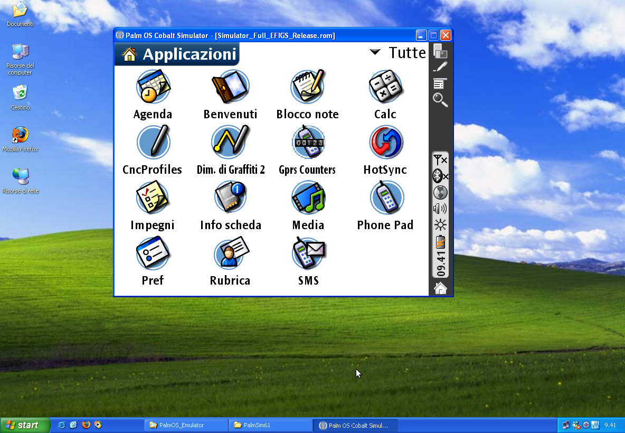Click the sun brightness status icon
The width and height of the screenshot is (625, 433).
point(440,225)
